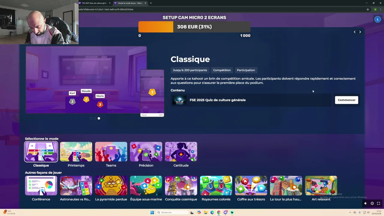Launch Copilot from the taskbar

[199, 212]
